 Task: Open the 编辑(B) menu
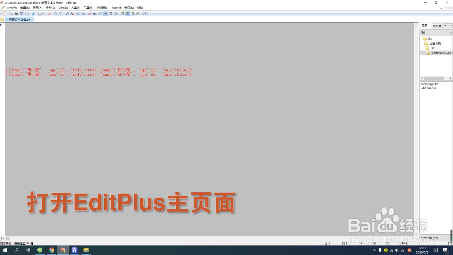(x=25, y=8)
